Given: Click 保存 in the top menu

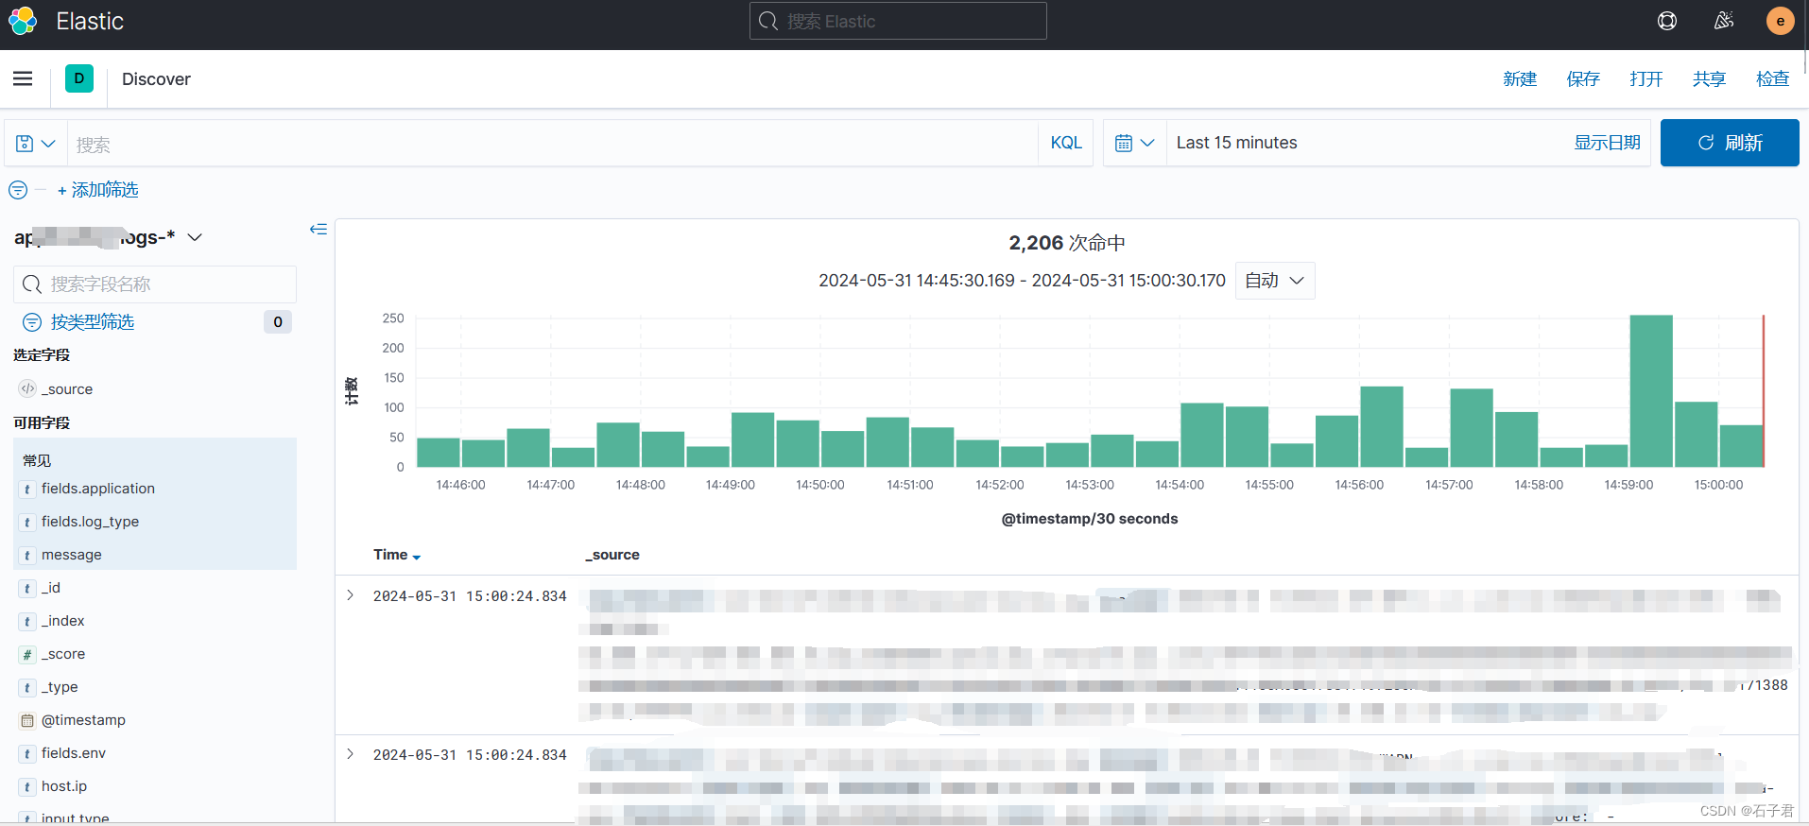Looking at the screenshot, I should click(1583, 79).
